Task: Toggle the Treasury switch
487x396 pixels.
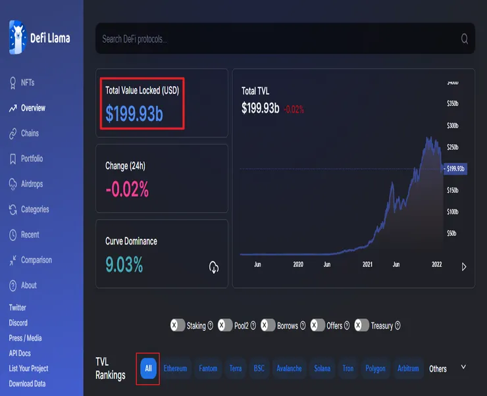Action: click(362, 325)
